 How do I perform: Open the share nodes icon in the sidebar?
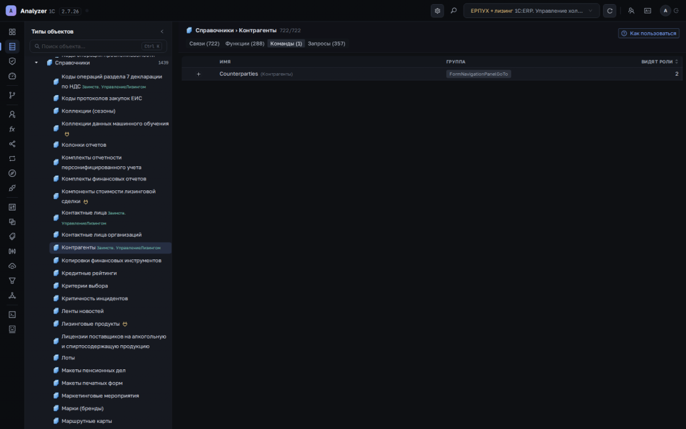(12, 144)
